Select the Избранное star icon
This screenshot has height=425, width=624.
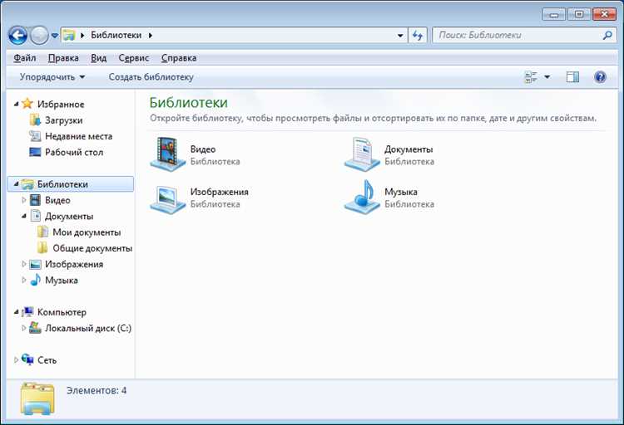27,104
